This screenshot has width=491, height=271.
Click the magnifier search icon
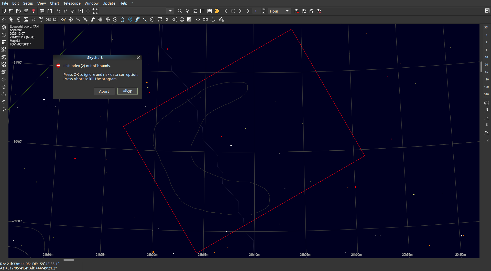click(x=180, y=11)
